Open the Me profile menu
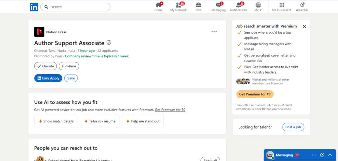Screen dimensions: 338x161 coord(258,7)
